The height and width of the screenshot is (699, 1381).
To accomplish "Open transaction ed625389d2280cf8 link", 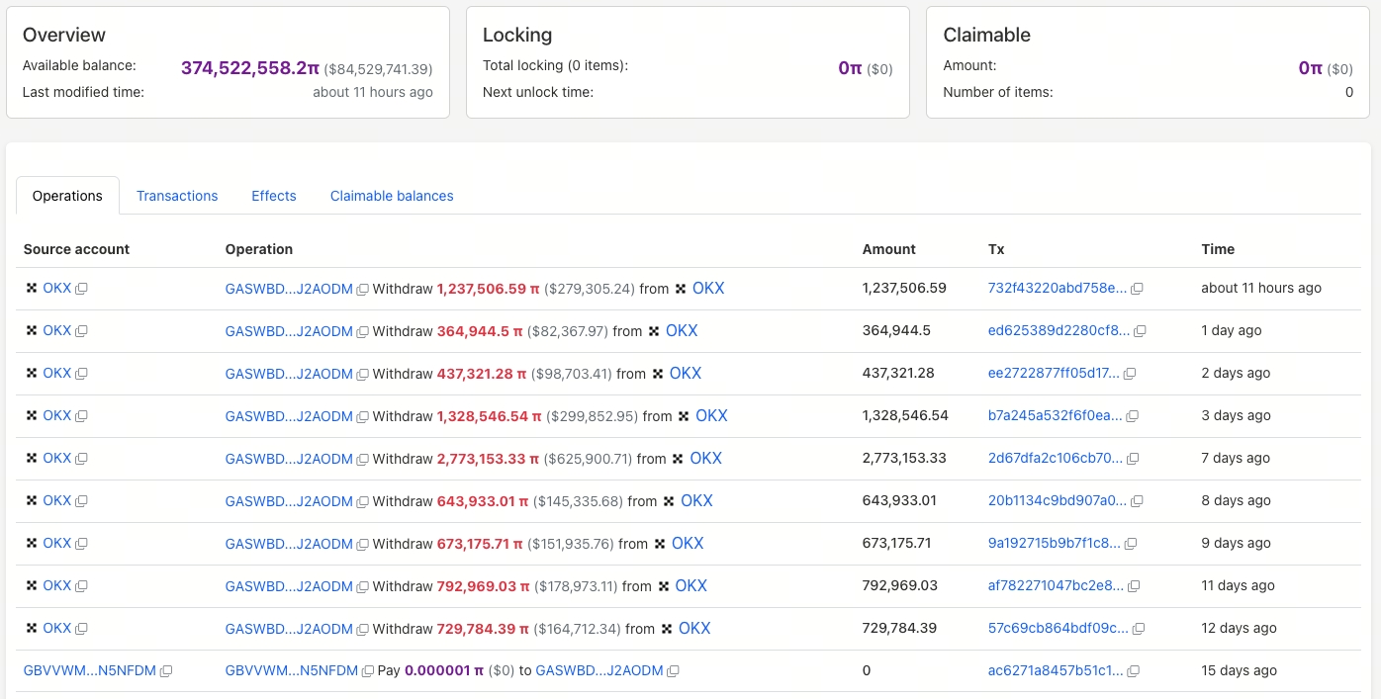I will tap(1058, 331).
